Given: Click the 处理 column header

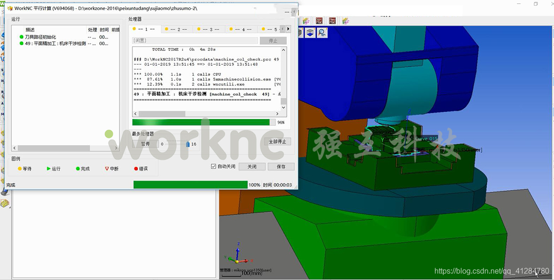Looking at the screenshot, I should pyautogui.click(x=92, y=30).
